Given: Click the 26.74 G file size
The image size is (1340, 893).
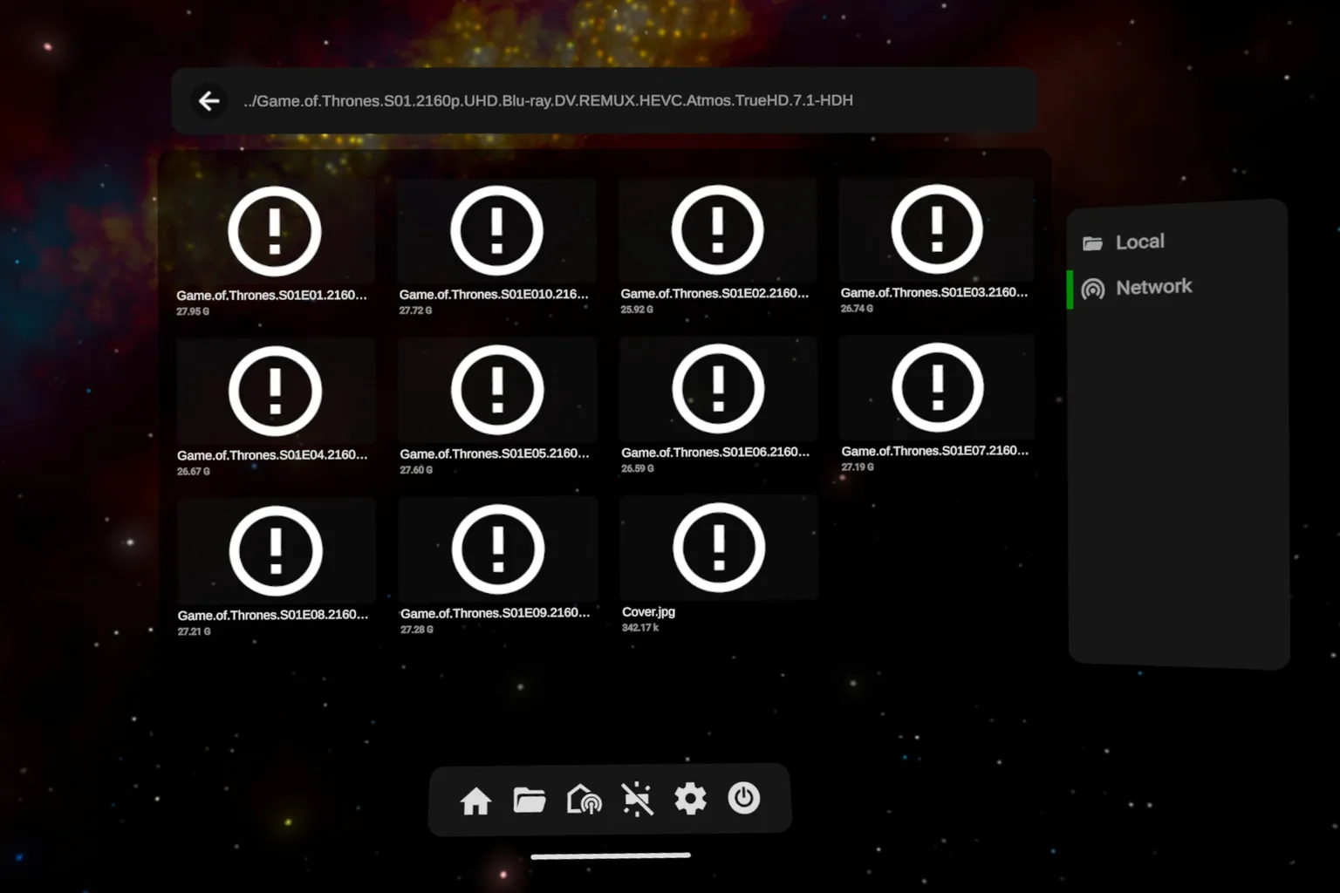Looking at the screenshot, I should click(x=857, y=309).
